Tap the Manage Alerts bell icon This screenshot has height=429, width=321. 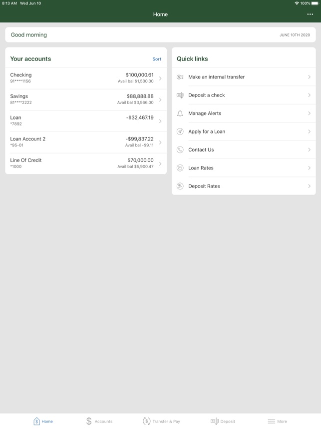click(x=180, y=113)
